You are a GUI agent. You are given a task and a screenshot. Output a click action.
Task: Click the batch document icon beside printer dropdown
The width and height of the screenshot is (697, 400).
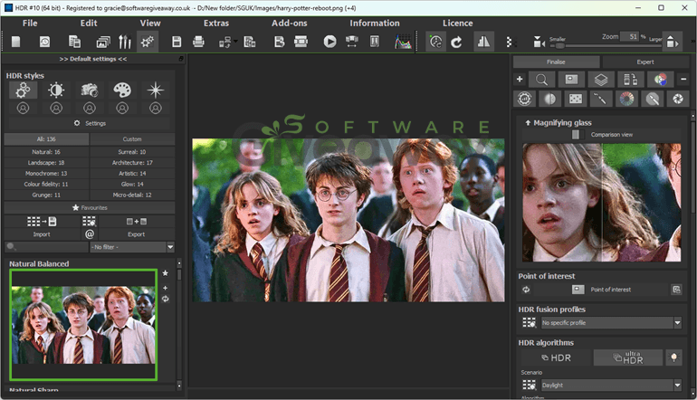point(250,42)
